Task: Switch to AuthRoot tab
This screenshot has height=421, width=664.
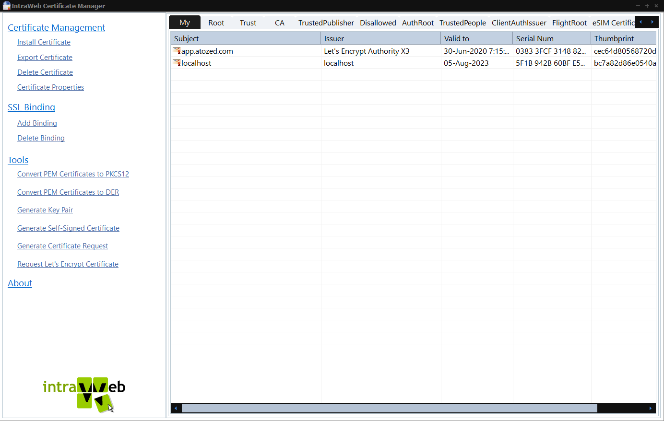Action: [x=418, y=23]
